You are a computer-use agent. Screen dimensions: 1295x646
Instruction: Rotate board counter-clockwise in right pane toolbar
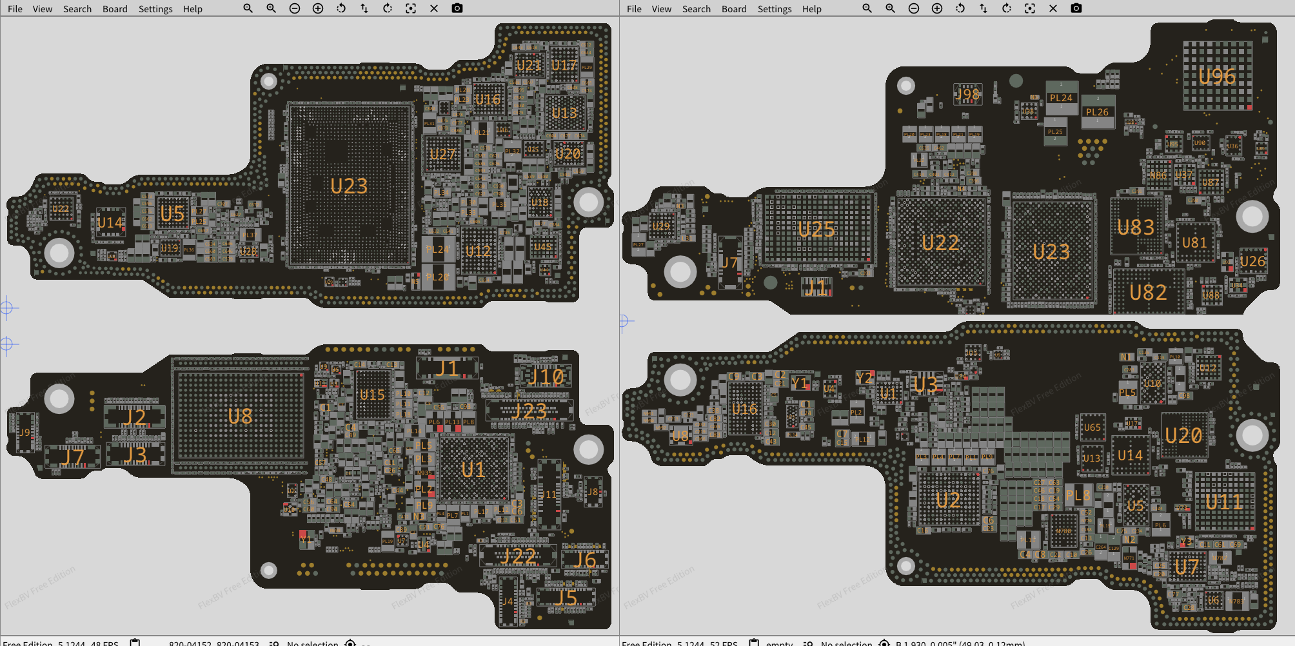point(960,8)
